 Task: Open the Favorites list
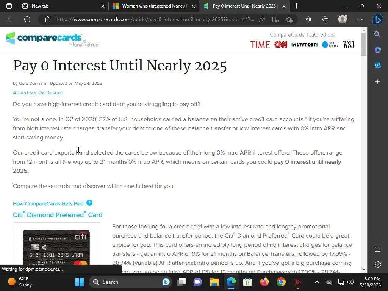coord(308,19)
